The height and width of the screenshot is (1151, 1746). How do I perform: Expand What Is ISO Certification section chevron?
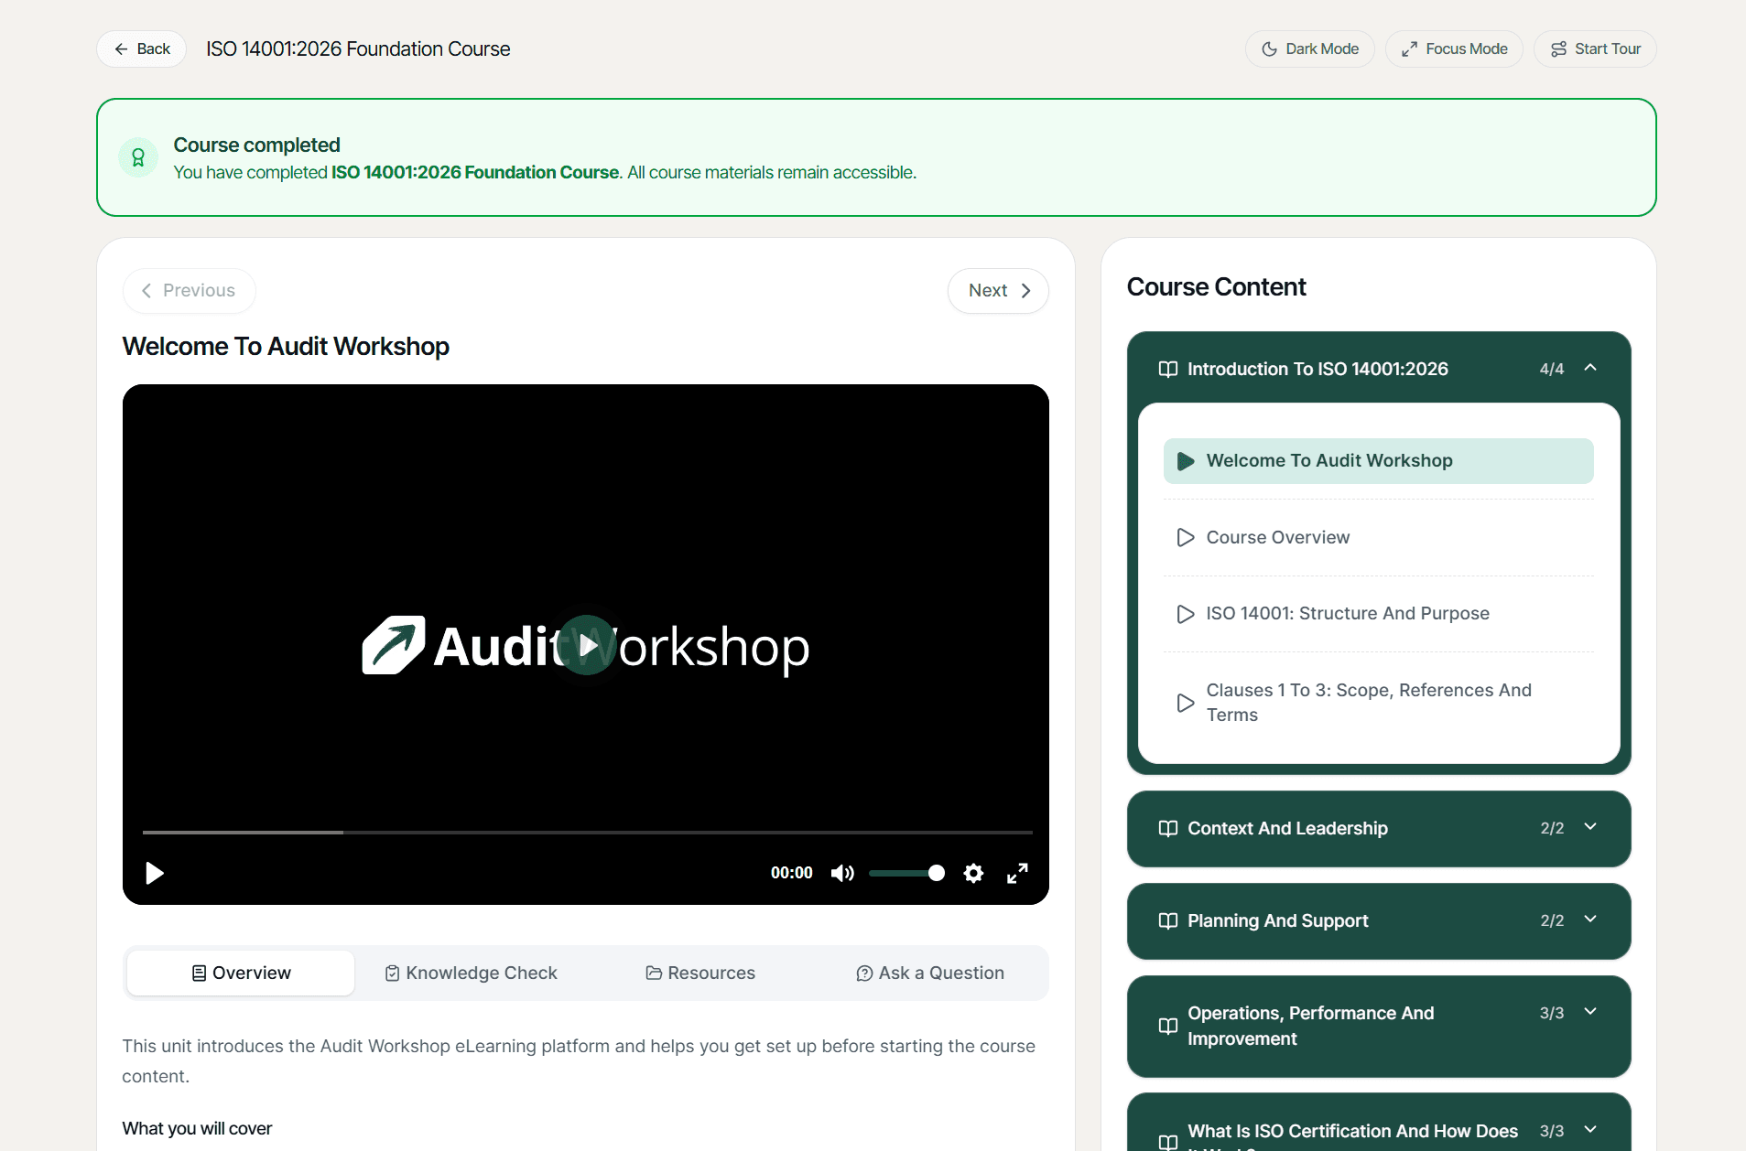point(1590,1130)
